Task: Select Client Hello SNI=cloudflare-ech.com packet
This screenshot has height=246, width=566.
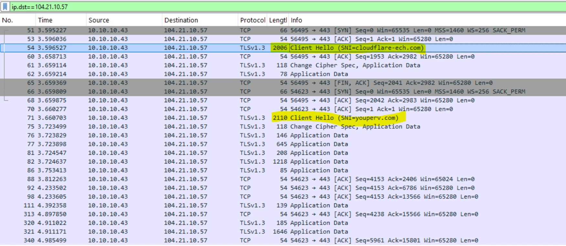Action: 283,48
